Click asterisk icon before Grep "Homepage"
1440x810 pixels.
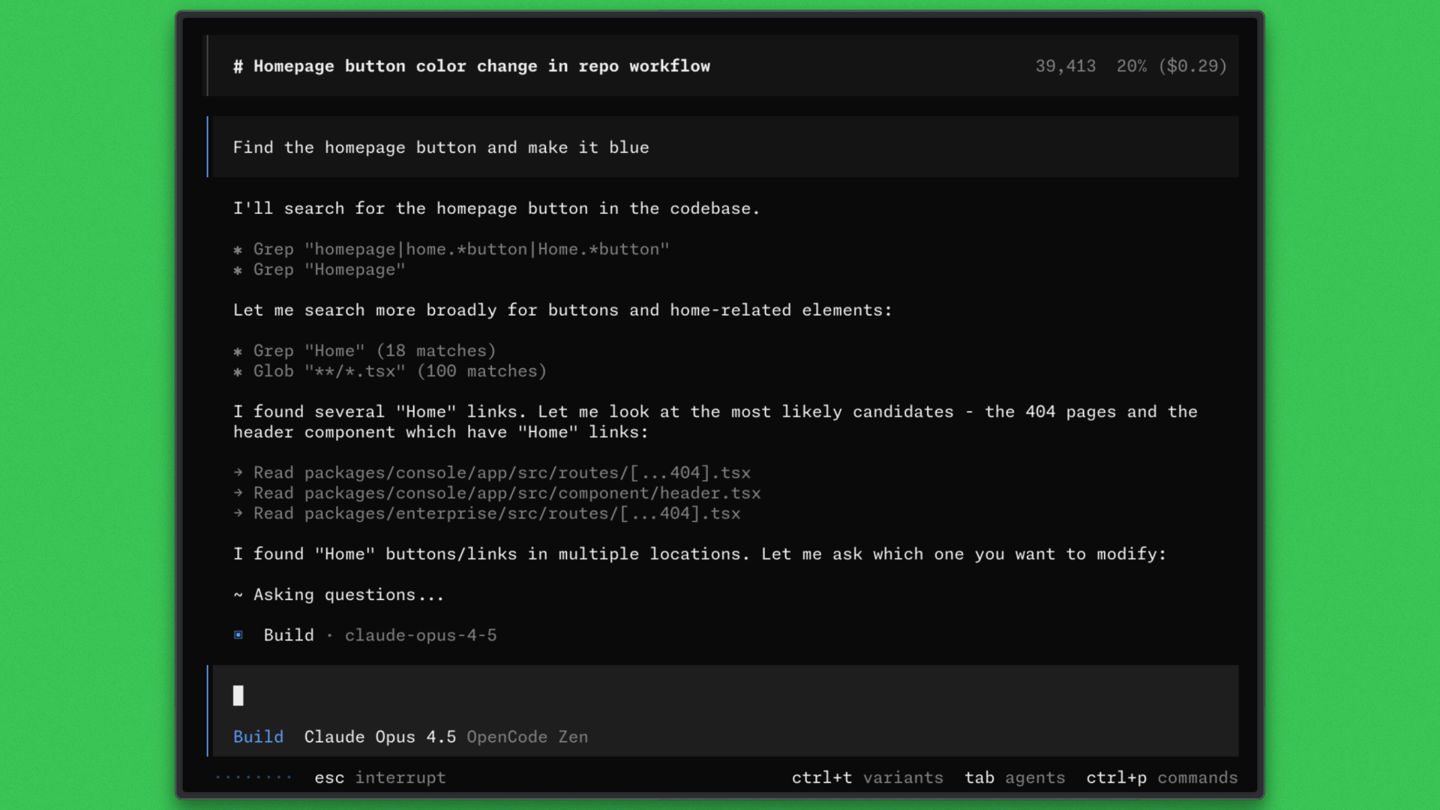point(238,270)
